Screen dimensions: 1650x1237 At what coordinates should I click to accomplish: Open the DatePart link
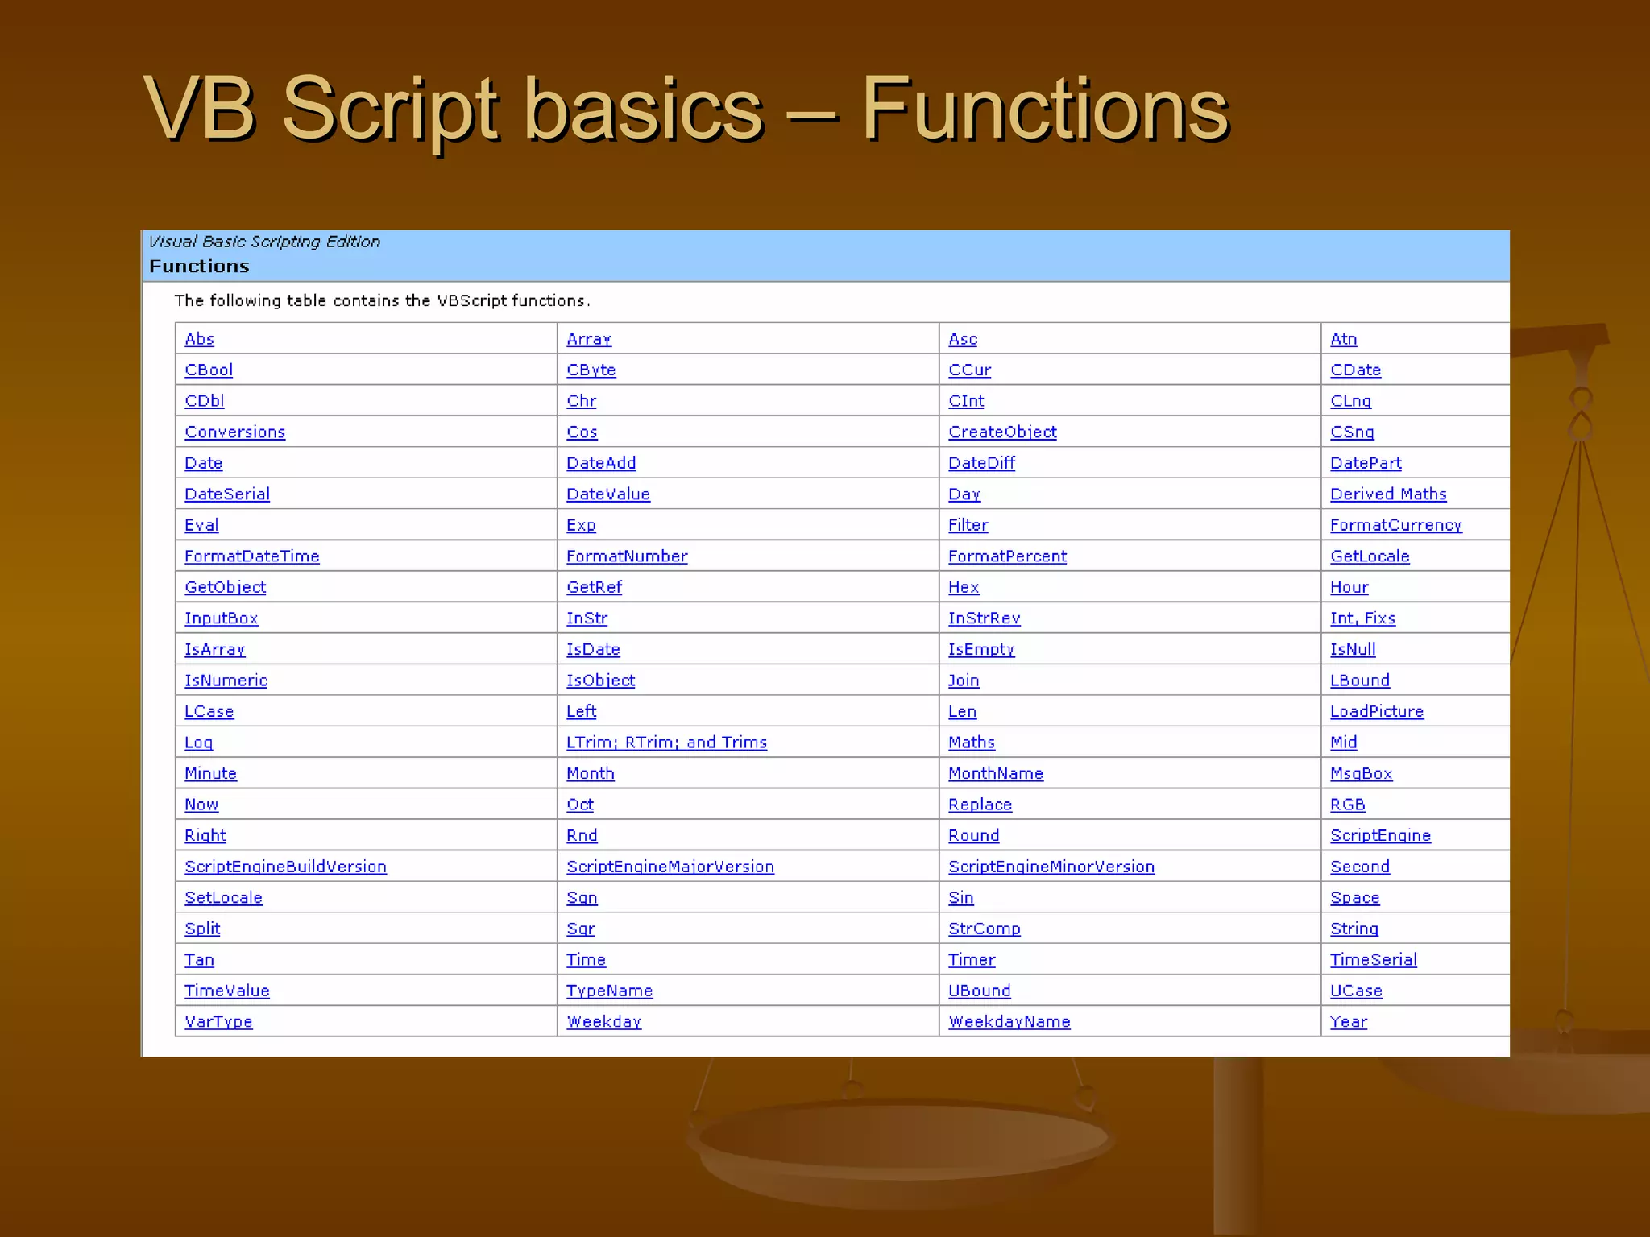coord(1366,463)
